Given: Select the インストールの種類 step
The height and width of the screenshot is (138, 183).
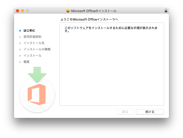Looking at the screenshot, I should click(37, 49).
